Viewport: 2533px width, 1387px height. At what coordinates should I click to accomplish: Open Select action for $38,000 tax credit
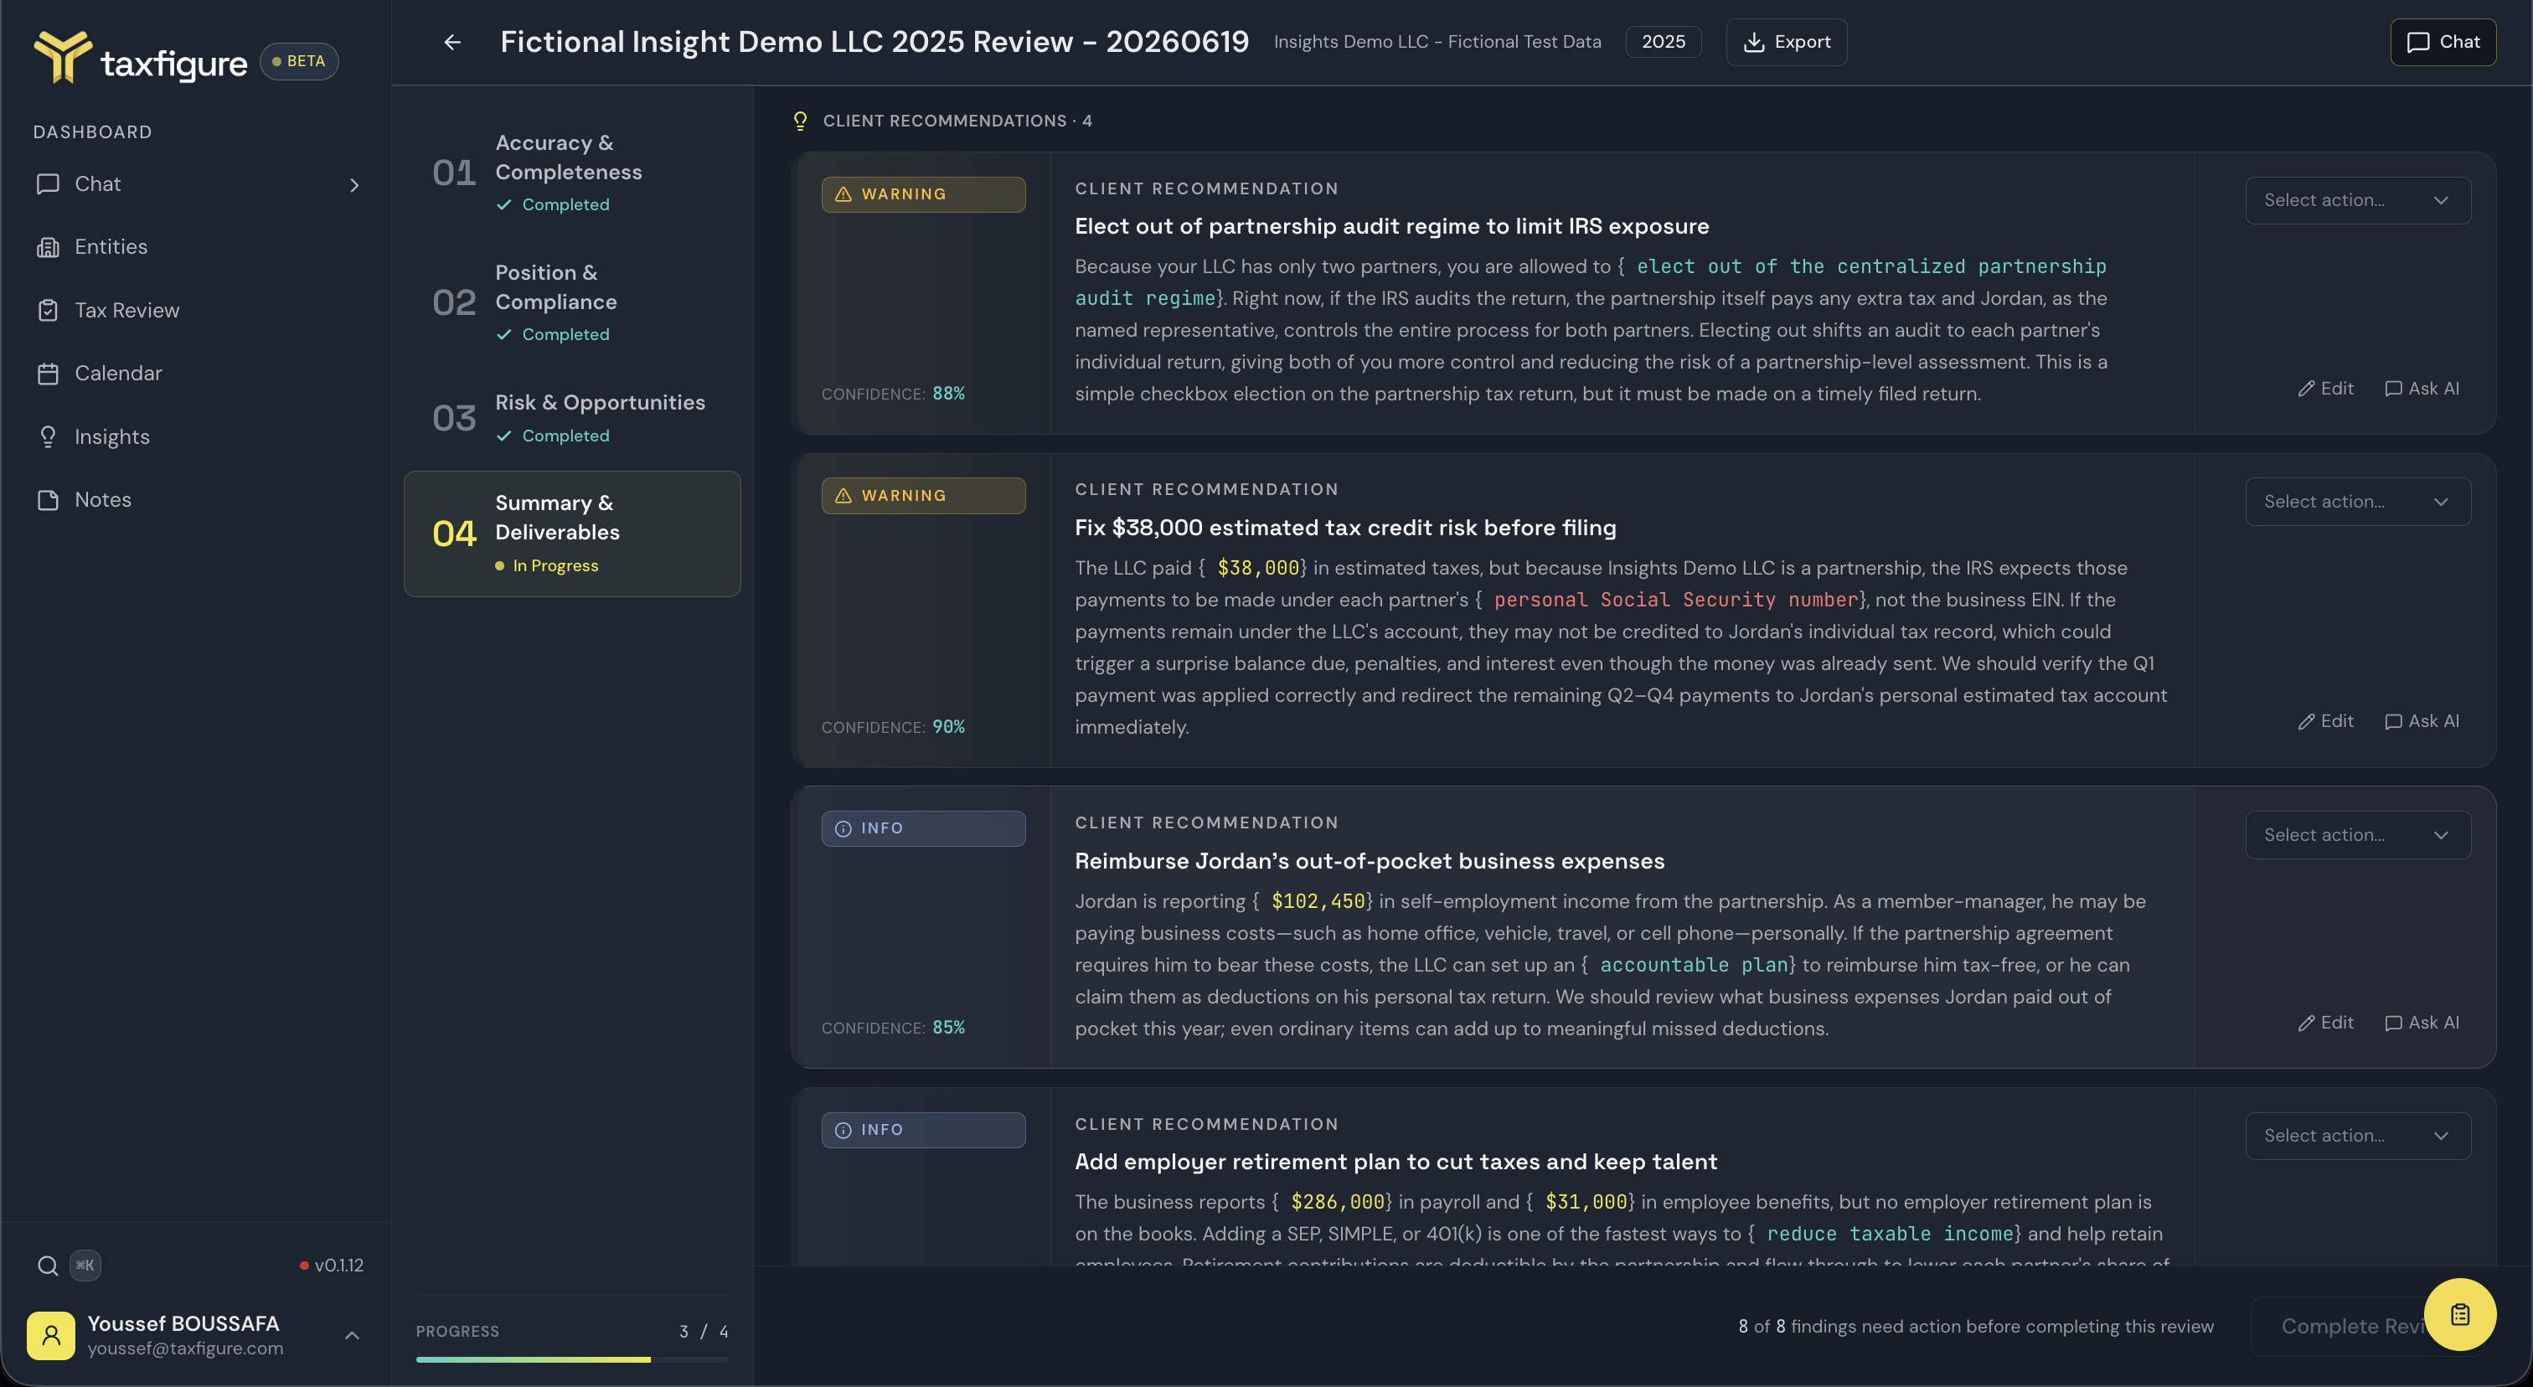[2358, 502]
